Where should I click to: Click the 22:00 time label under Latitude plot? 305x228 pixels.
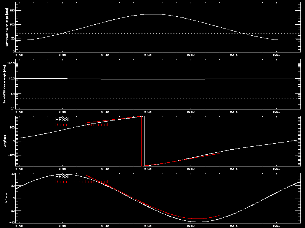191,226
